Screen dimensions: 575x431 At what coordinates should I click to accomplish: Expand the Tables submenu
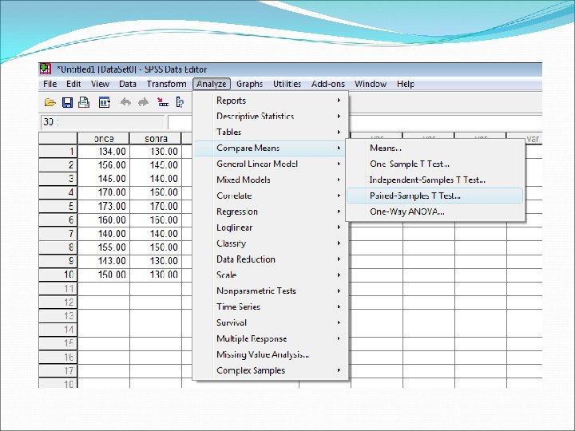click(271, 132)
